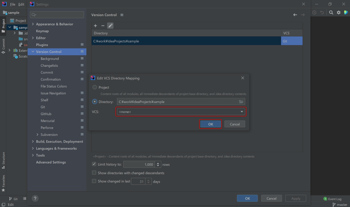Viewport: 350px width, 207px height.
Task: Open the Commit tool window tab
Action: click(3, 46)
